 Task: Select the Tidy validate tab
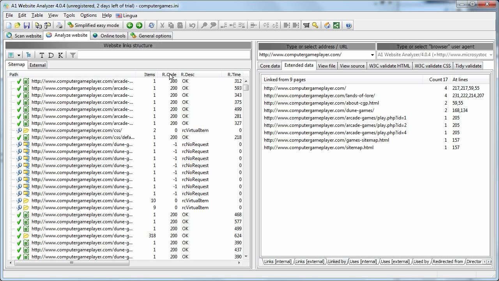468,66
